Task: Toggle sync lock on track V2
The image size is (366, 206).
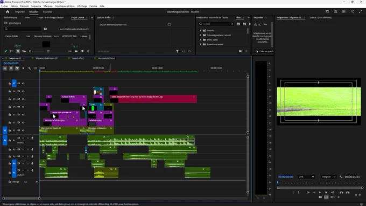Action: coord(19,122)
